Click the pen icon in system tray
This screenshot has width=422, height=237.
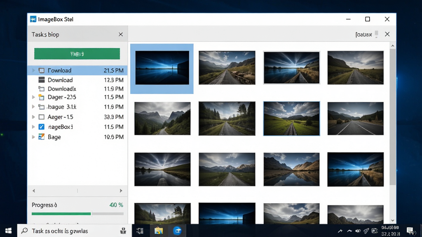pyautogui.click(x=366, y=231)
